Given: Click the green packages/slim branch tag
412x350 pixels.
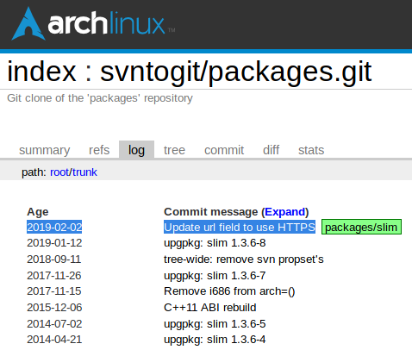Looking at the screenshot, I should pos(361,227).
